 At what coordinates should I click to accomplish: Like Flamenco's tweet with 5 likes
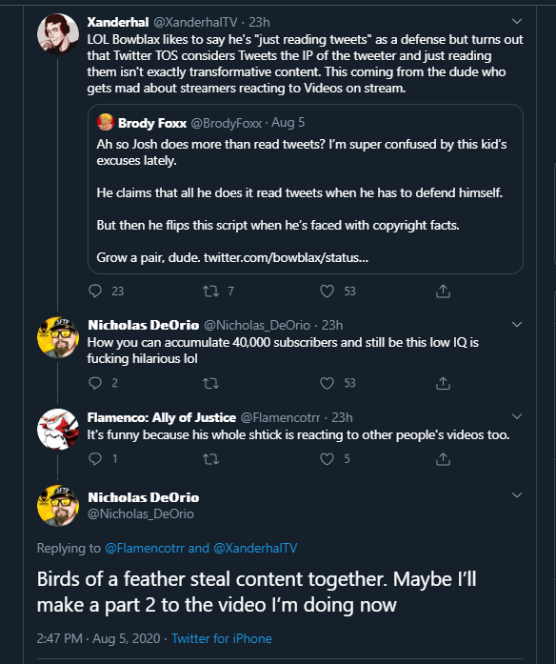[x=327, y=458]
